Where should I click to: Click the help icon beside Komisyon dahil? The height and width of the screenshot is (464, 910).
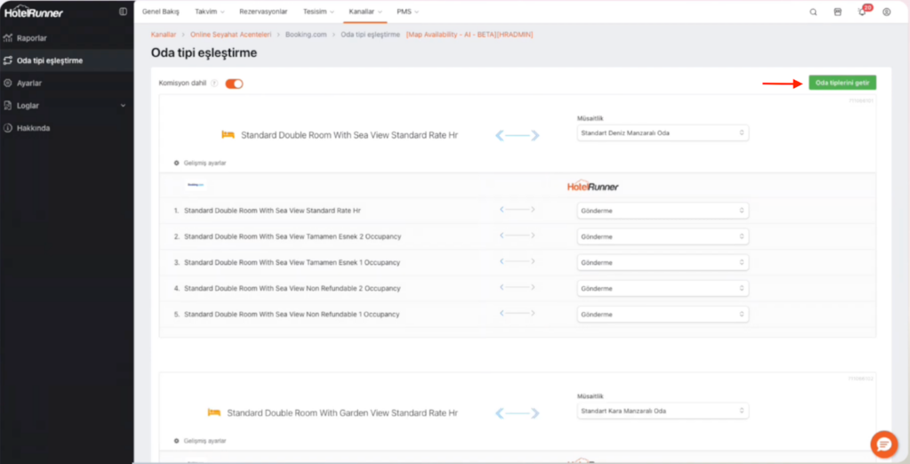214,84
